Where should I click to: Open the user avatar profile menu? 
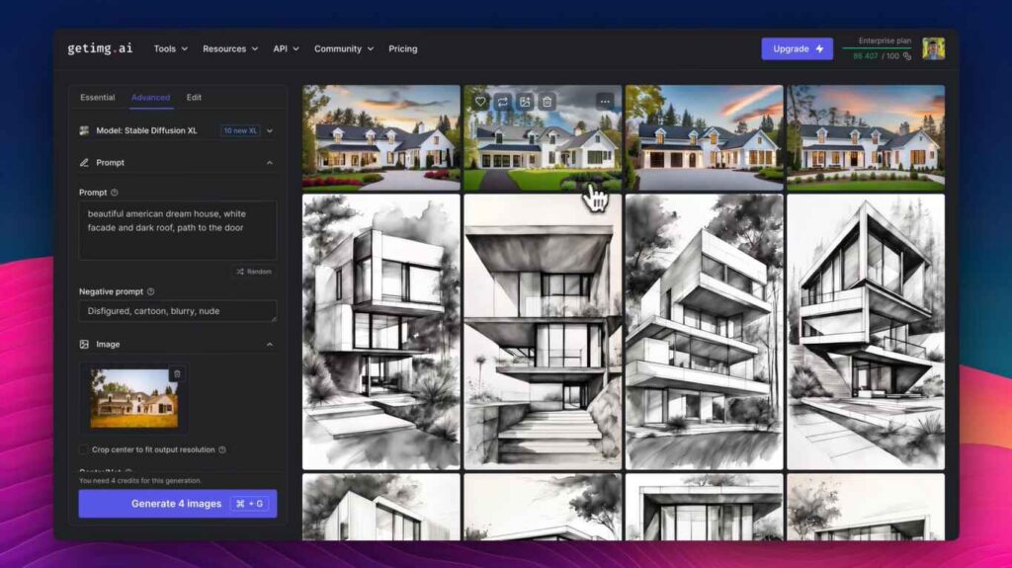pos(933,48)
